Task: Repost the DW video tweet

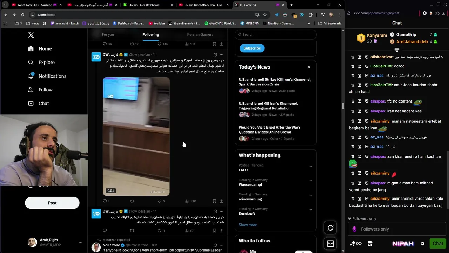Action: coord(132,201)
